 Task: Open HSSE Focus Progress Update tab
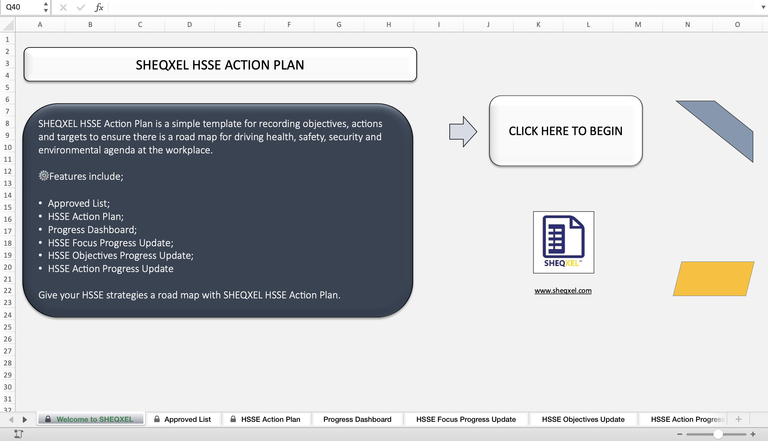coord(466,419)
